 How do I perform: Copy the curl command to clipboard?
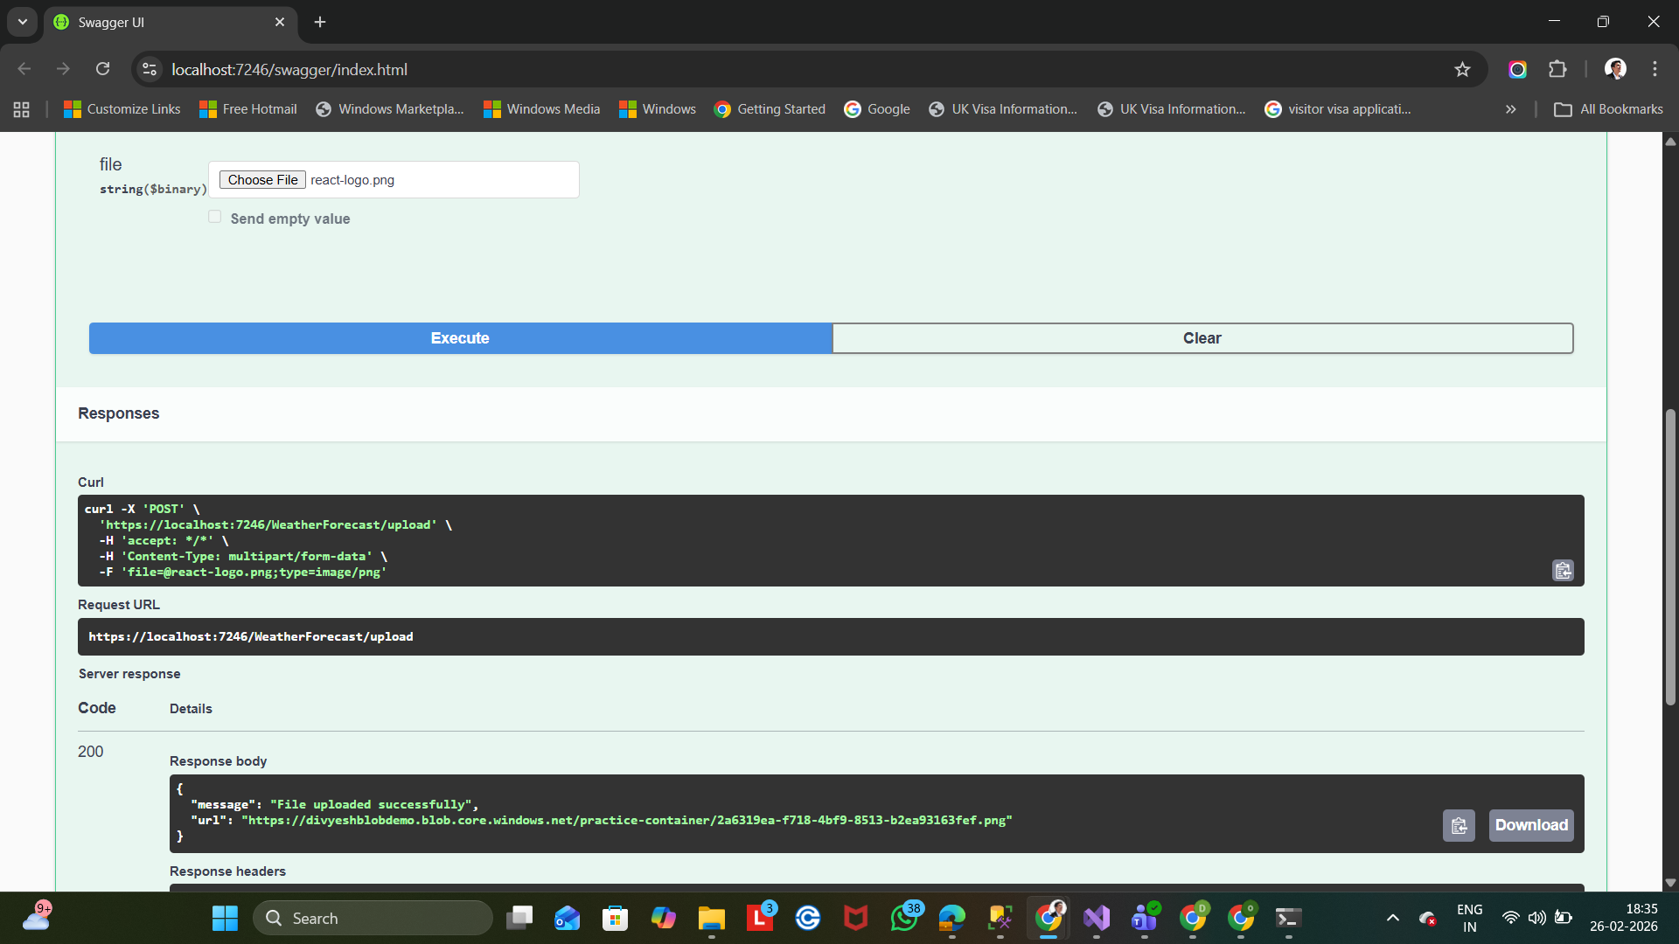pyautogui.click(x=1563, y=571)
